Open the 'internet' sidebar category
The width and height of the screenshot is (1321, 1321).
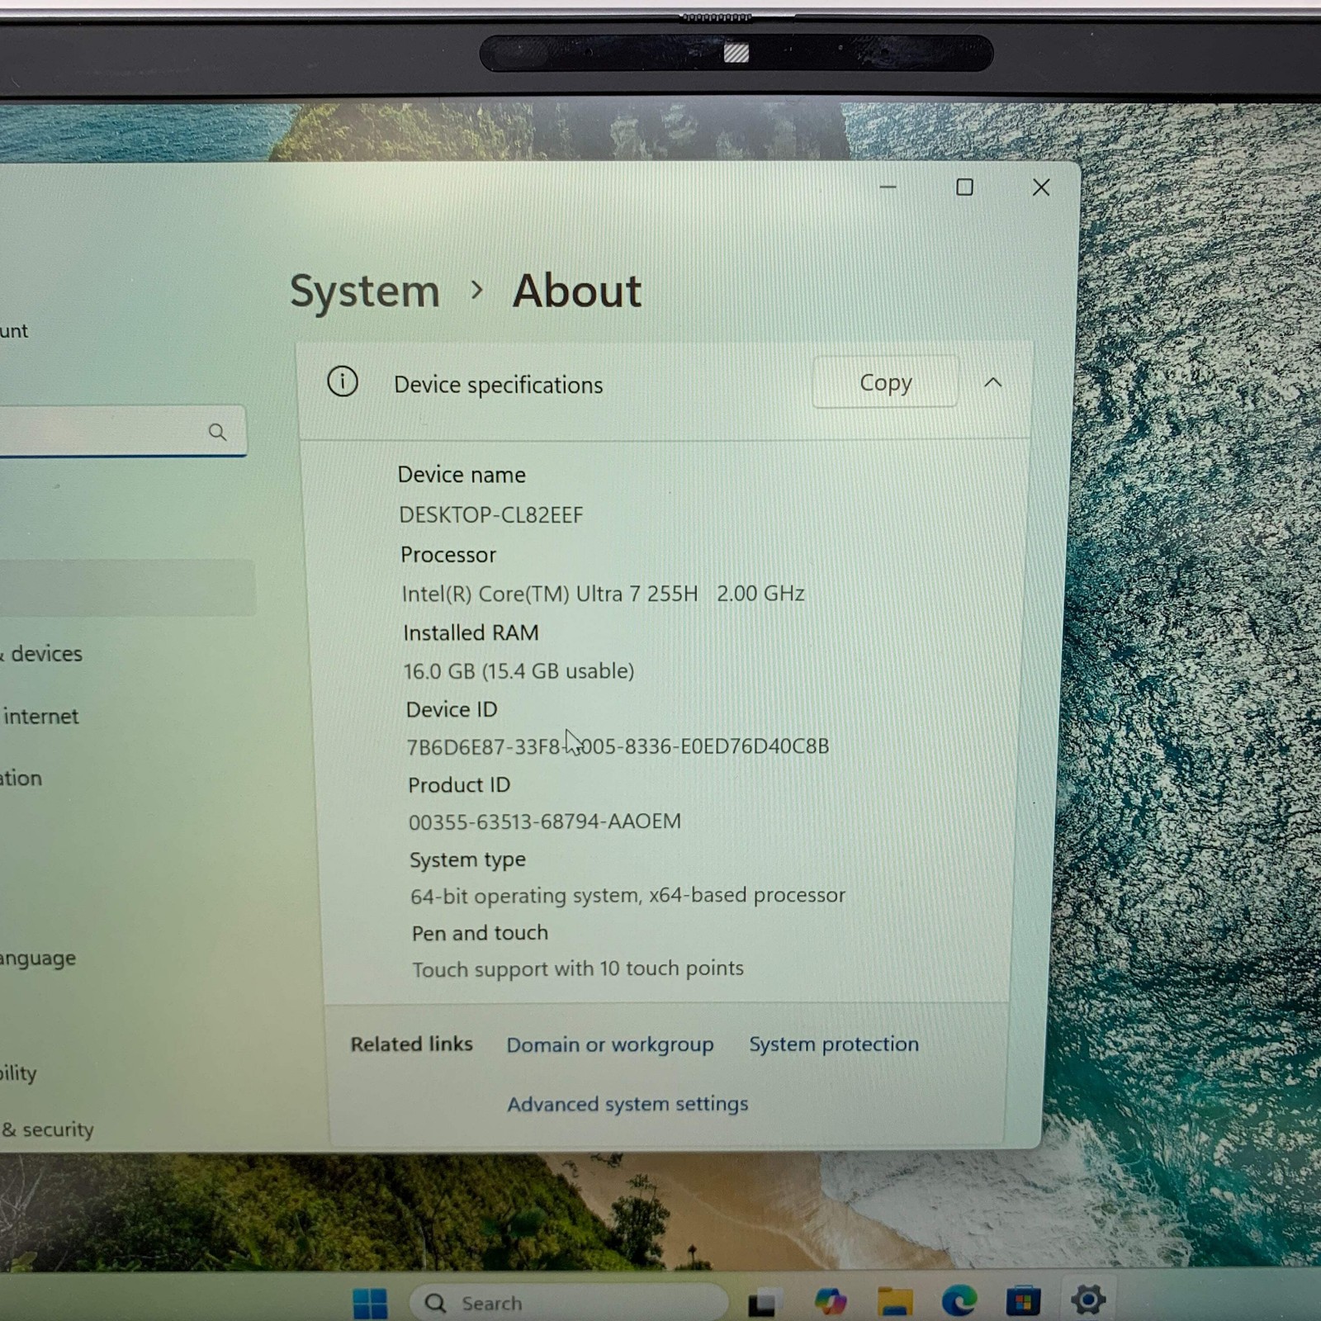(x=40, y=716)
